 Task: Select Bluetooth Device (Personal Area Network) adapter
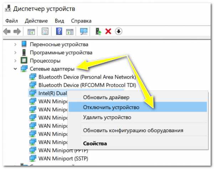pyautogui.click(x=87, y=76)
